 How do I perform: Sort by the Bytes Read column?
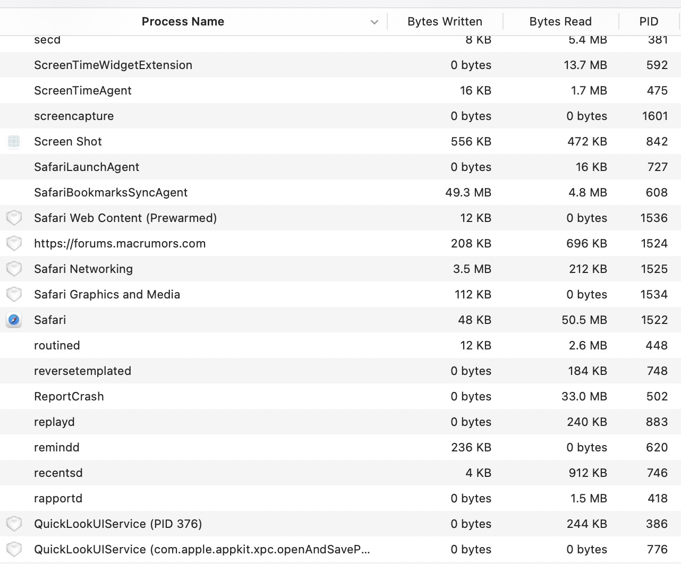point(560,22)
